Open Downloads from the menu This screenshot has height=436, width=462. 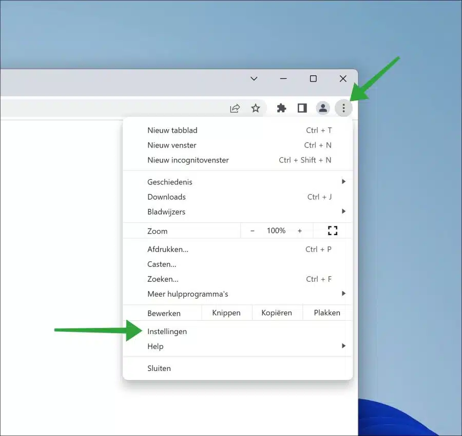tap(238, 197)
